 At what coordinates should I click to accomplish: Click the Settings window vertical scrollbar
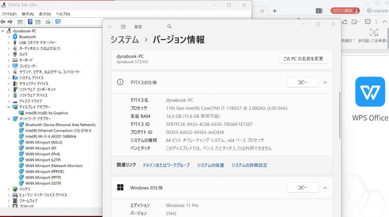(x=340, y=115)
